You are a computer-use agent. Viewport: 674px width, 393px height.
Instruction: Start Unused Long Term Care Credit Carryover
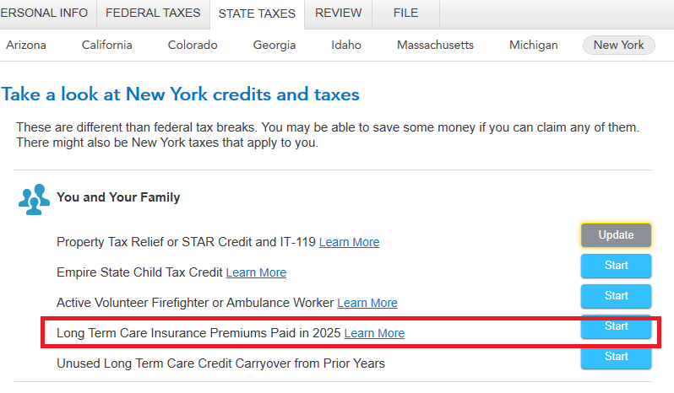click(616, 358)
